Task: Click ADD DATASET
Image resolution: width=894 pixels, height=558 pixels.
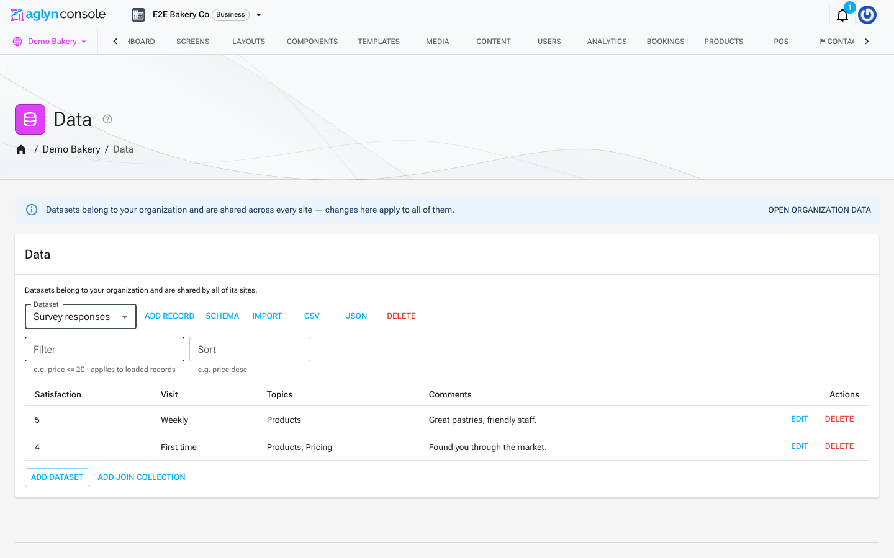Action: click(57, 477)
